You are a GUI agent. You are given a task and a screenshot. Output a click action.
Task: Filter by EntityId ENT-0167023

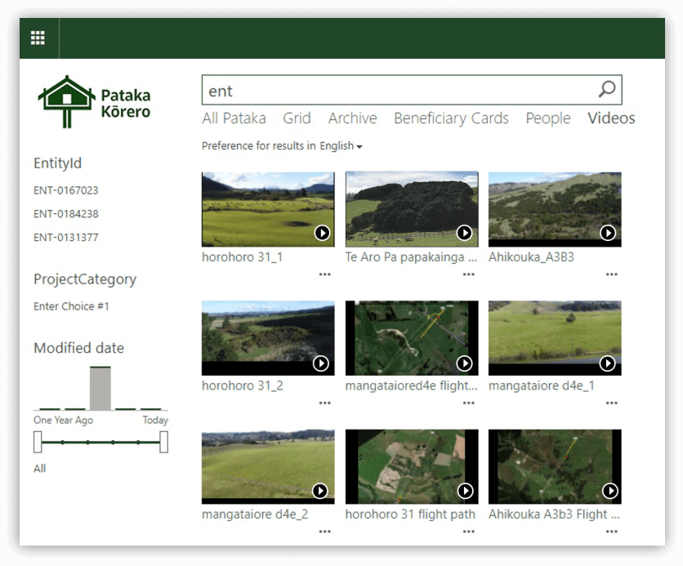[66, 190]
